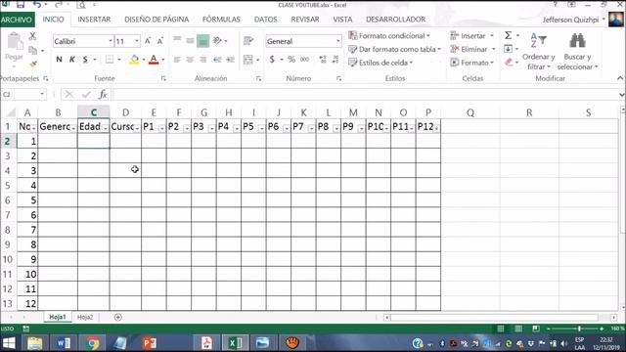Viewport: 626px width, 352px height.
Task: Open PowerPoint from the taskbar
Action: tap(150, 343)
